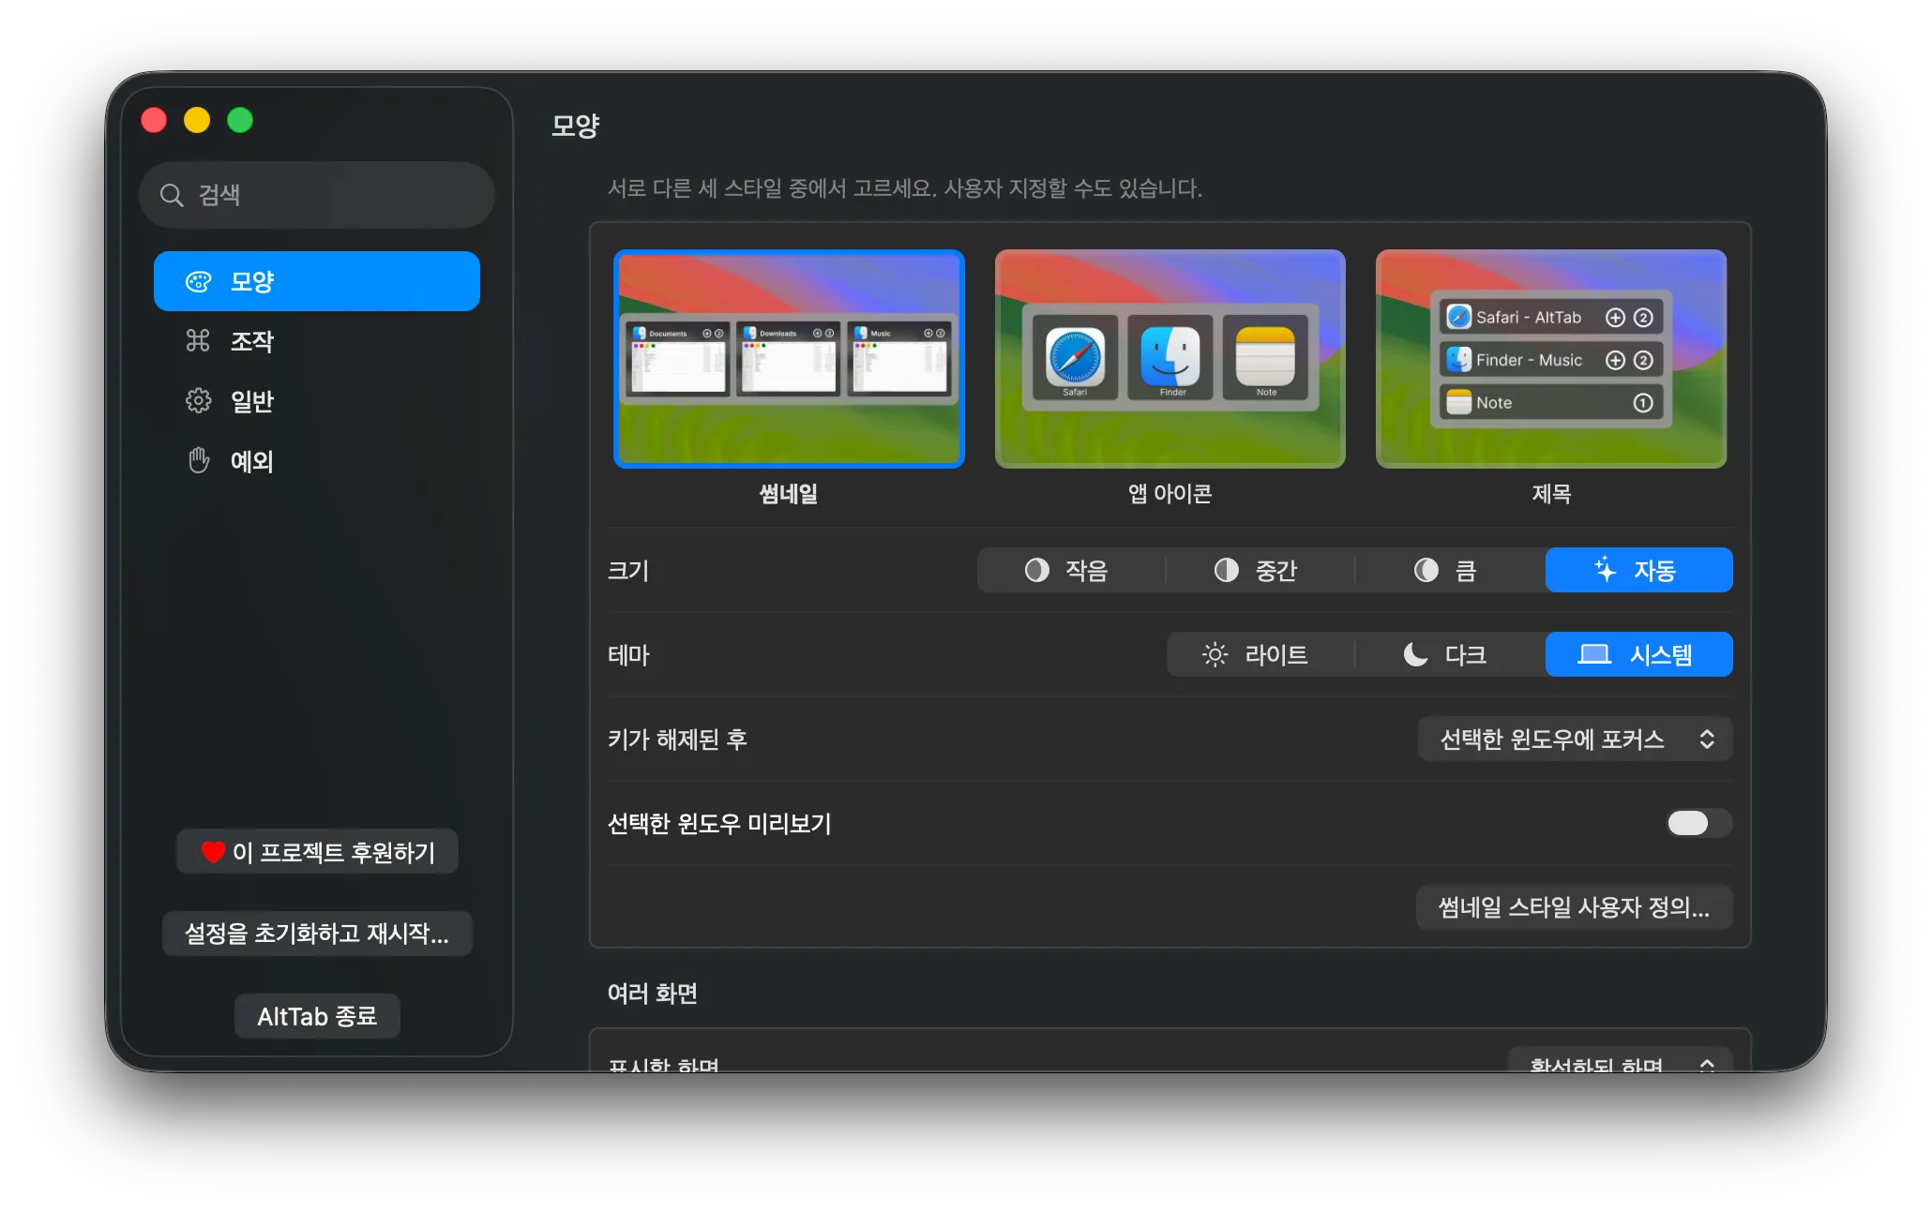Click the gear icon beside 일반
The height and width of the screenshot is (1211, 1932).
pyautogui.click(x=199, y=401)
